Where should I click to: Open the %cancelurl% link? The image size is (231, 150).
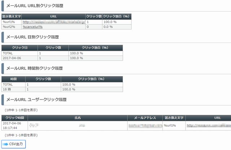point(32,27)
